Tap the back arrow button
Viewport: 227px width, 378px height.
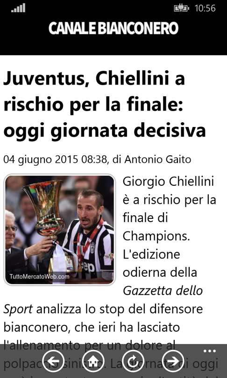pos(53,361)
